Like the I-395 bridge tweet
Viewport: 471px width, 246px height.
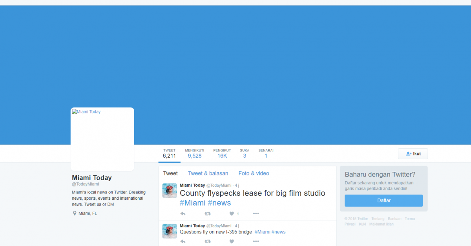(x=232, y=242)
